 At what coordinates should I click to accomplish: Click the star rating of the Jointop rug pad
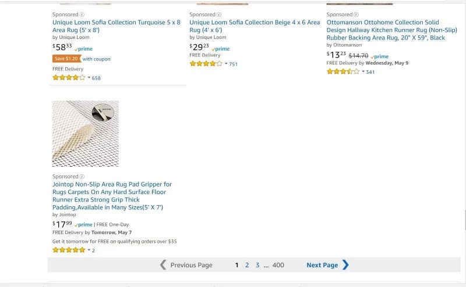tap(69, 250)
